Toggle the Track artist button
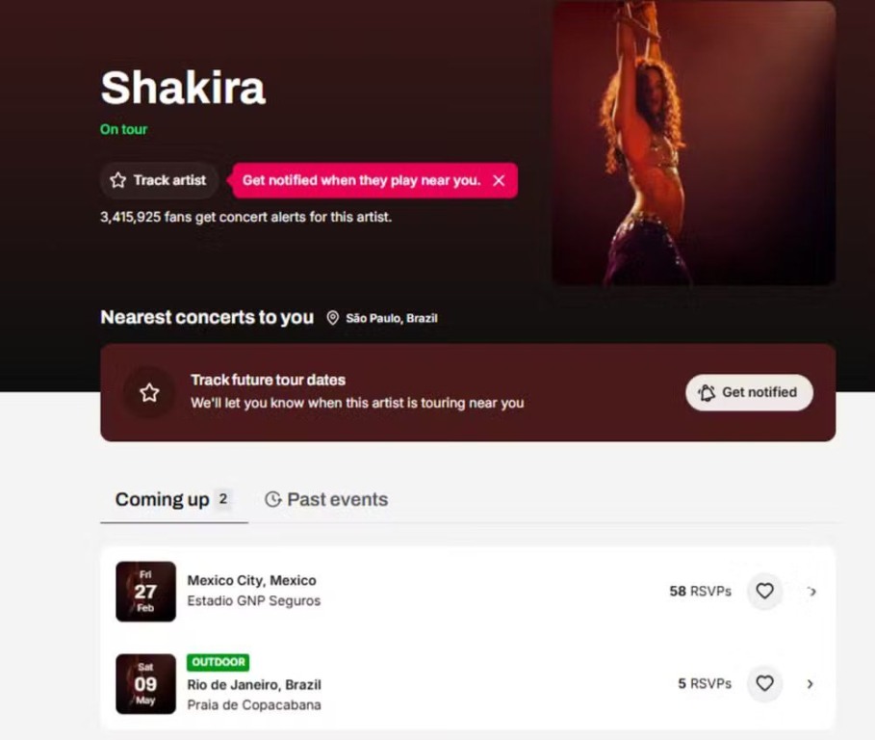The height and width of the screenshot is (740, 875). point(160,180)
